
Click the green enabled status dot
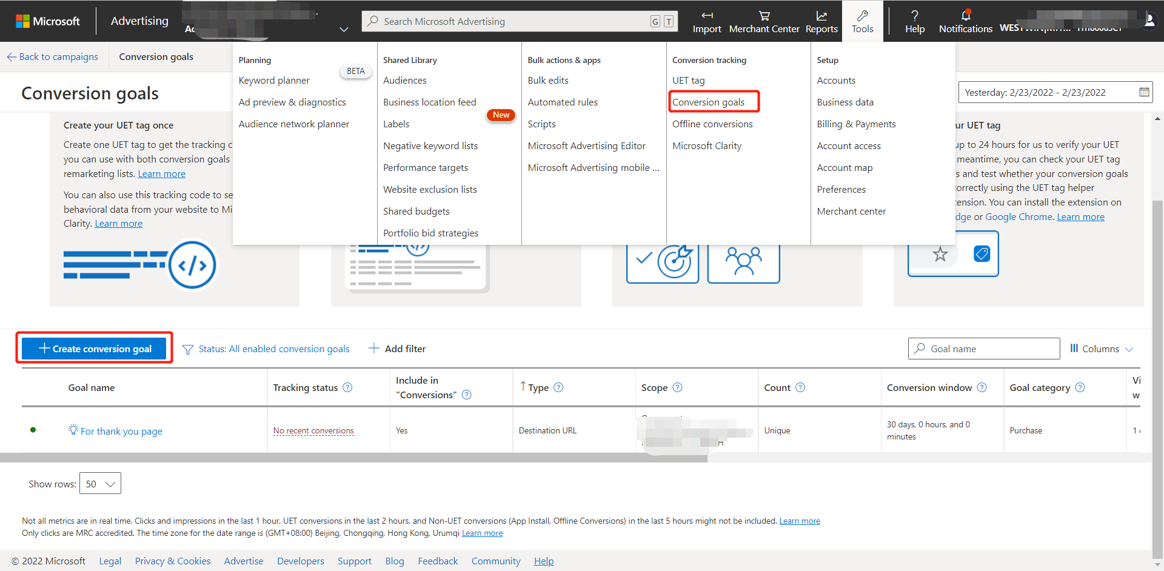click(x=33, y=430)
